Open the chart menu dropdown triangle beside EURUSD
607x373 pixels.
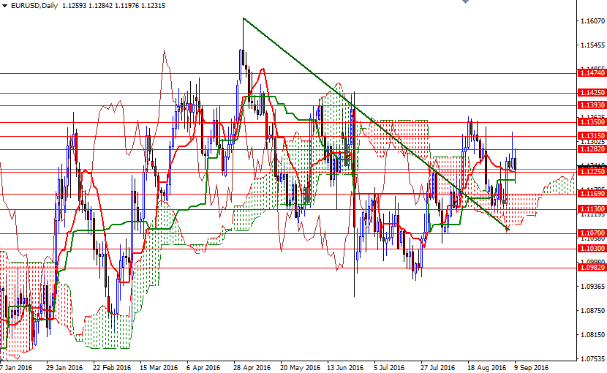click(x=4, y=6)
